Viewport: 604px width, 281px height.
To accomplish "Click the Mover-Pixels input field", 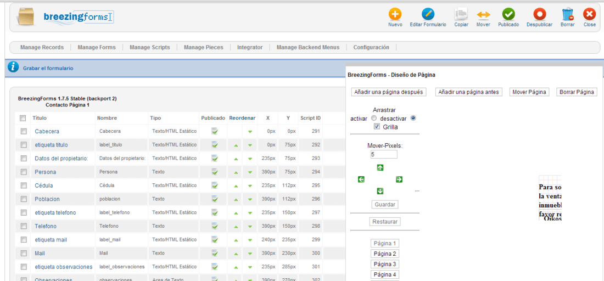I will [x=384, y=154].
